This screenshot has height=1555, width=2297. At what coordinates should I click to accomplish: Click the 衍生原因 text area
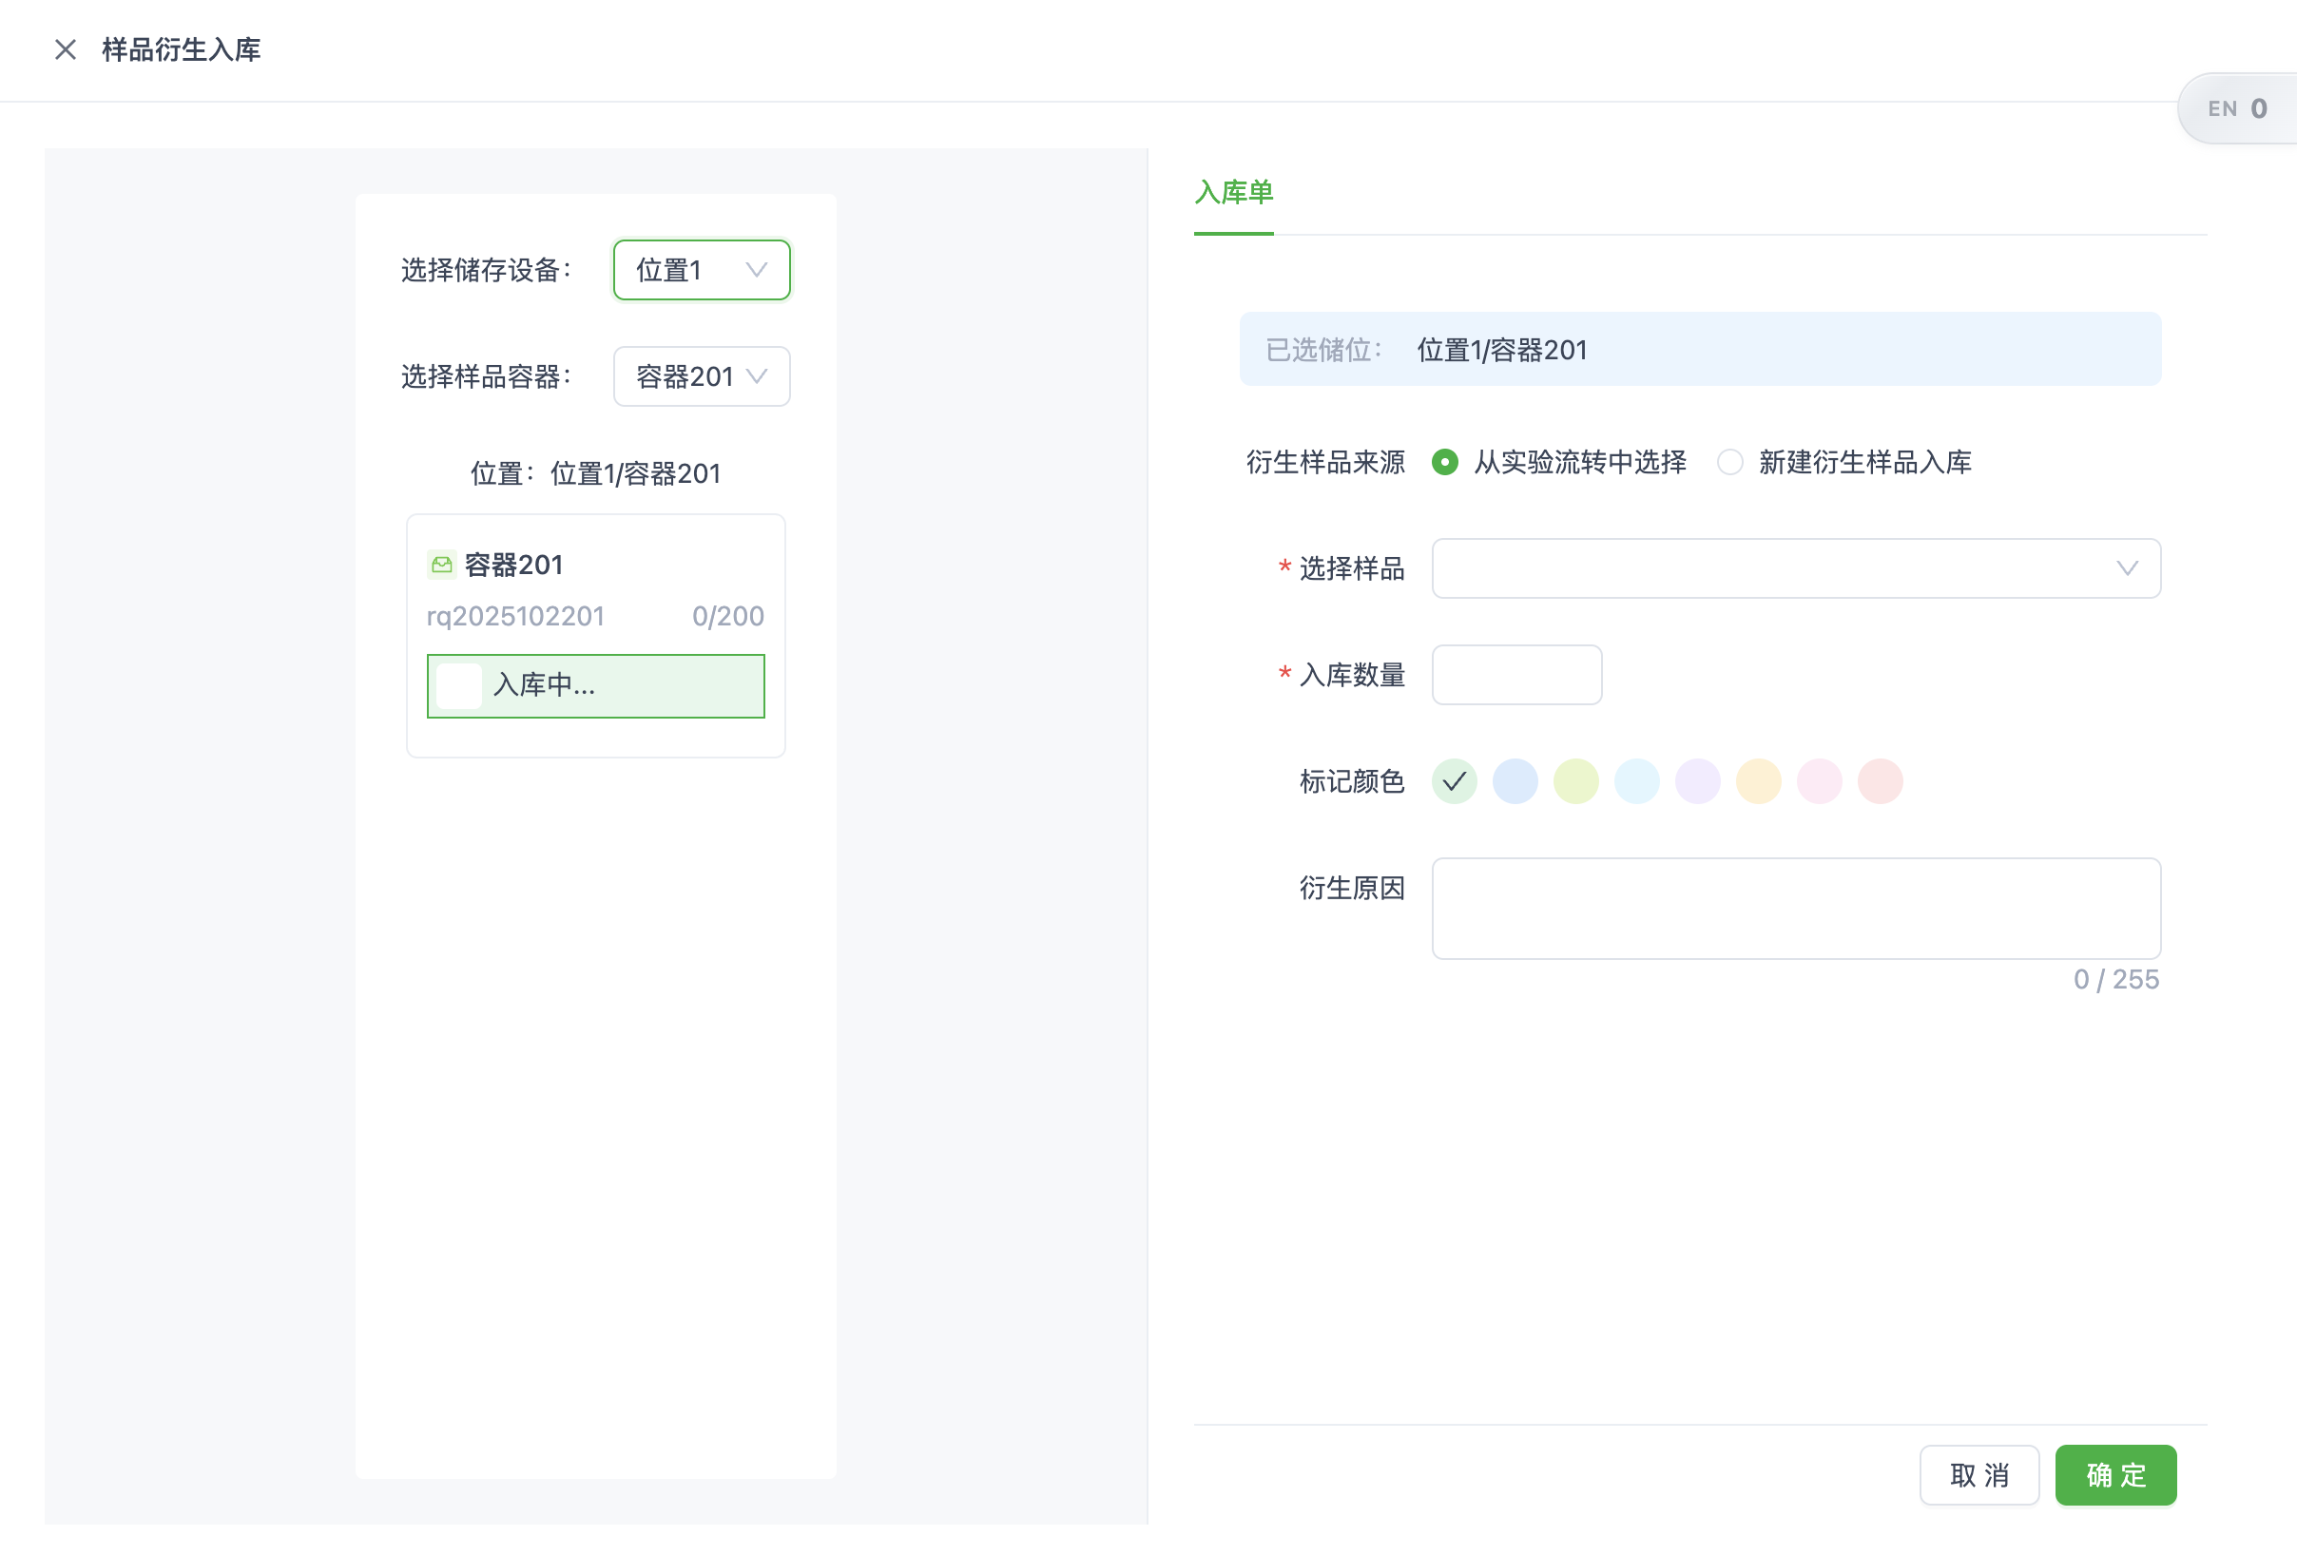(x=1795, y=908)
